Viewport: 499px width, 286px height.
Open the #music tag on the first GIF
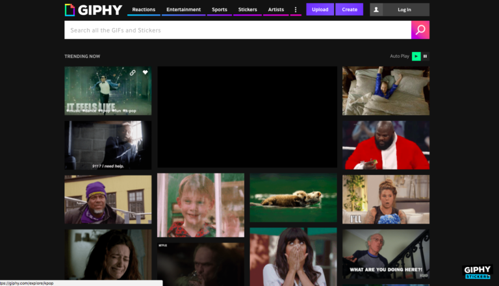point(73,111)
